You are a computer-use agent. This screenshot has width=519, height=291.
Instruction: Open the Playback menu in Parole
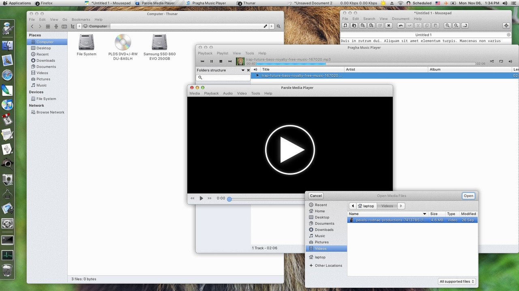211,93
